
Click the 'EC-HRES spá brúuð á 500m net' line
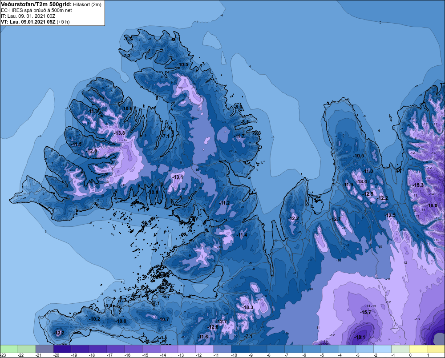coord(36,10)
